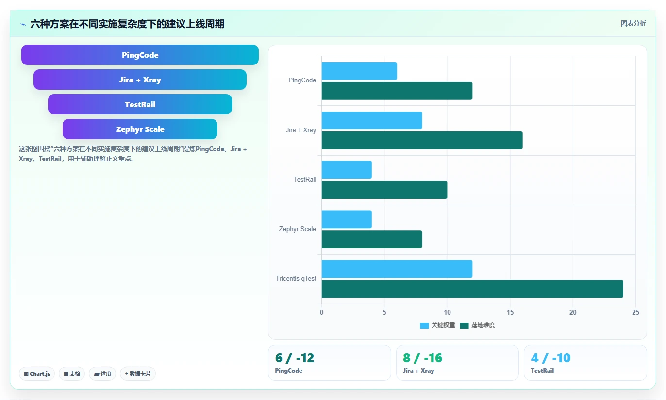Click the dark green 落地难度 legend color box
The height and width of the screenshot is (400, 666).
(x=464, y=325)
